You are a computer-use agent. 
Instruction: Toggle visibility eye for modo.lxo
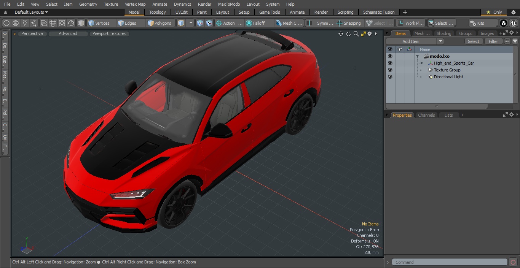pos(390,56)
